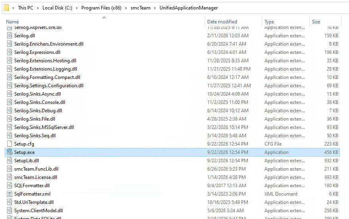
Task: Click the 932 KB size cell
Action: pyautogui.click(x=331, y=161)
